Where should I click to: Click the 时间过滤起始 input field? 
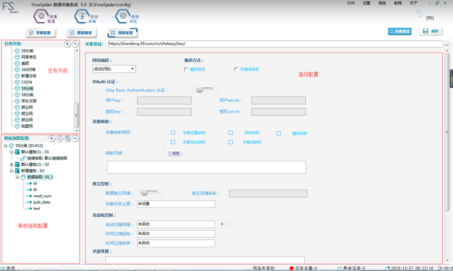pos(176,234)
